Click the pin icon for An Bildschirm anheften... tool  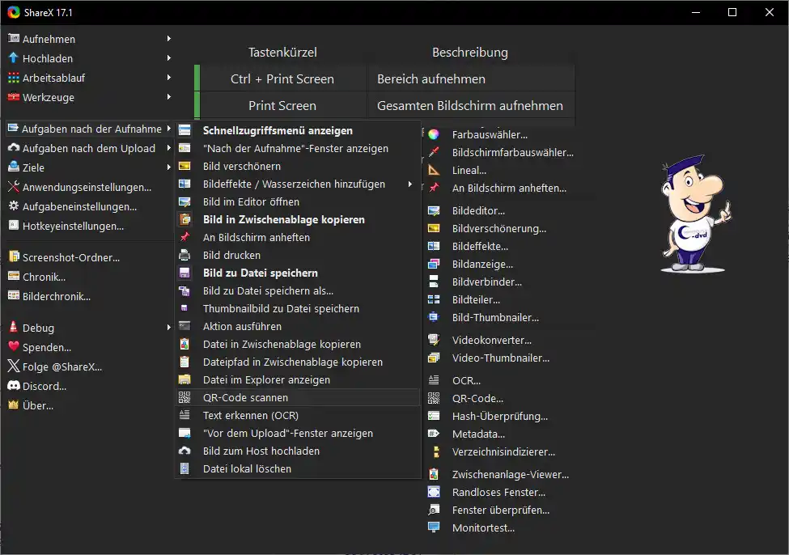click(x=434, y=188)
